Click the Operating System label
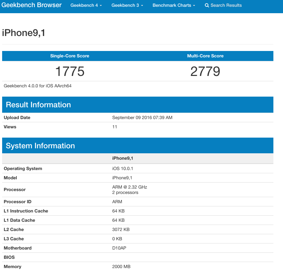Image resolution: width=283 pixels, height=277 pixels. (x=23, y=169)
